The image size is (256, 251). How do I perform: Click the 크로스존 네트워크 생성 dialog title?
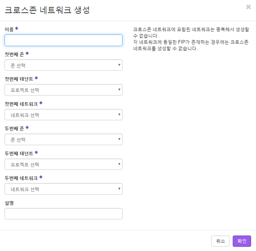tap(47, 10)
